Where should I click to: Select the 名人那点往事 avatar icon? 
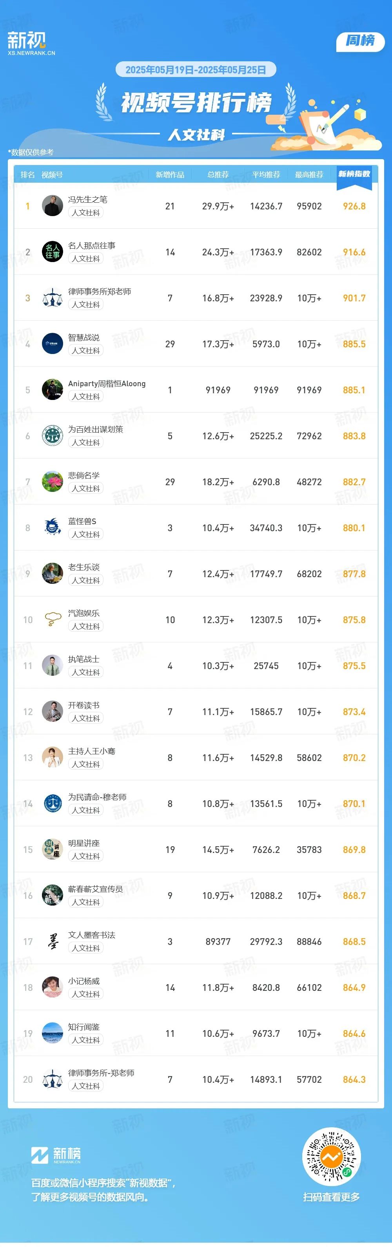click(52, 252)
